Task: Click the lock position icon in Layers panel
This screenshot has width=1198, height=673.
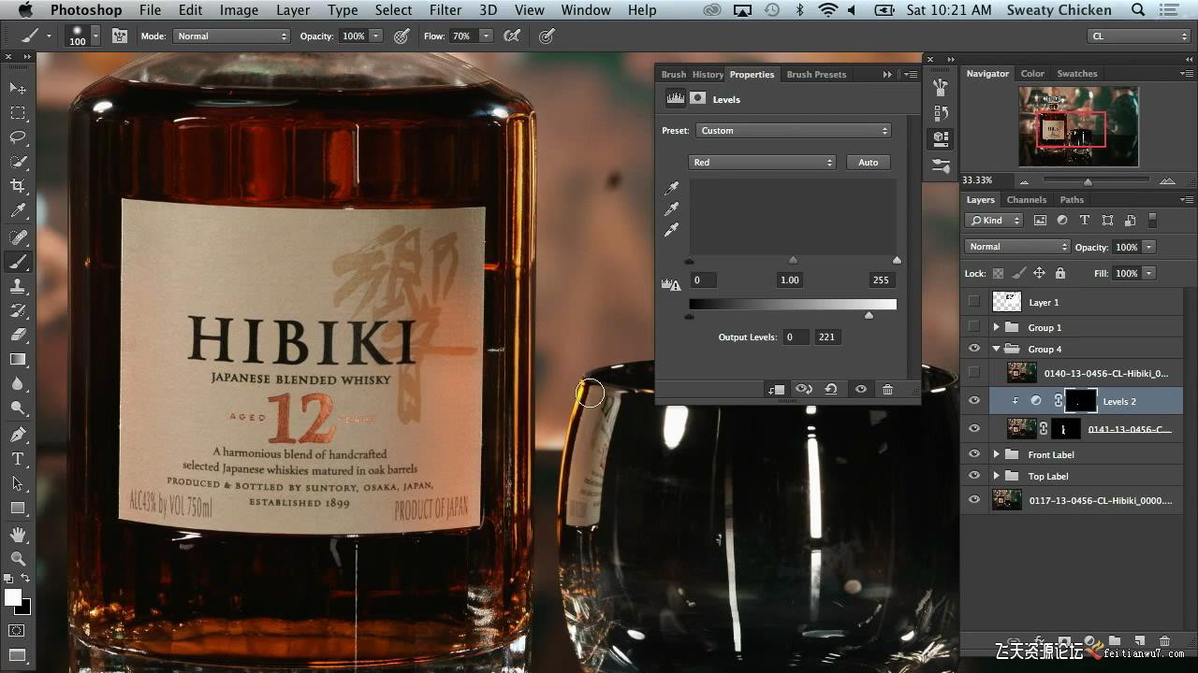Action: click(1039, 273)
